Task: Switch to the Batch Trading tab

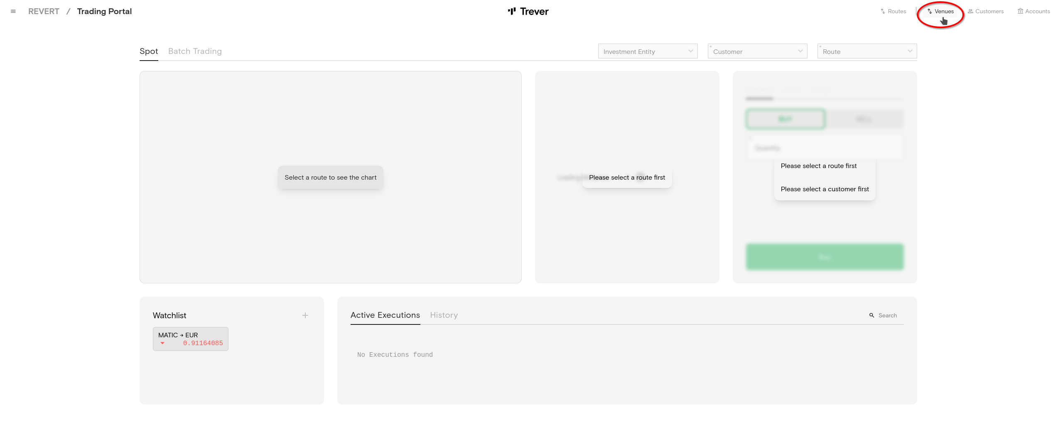Action: point(195,51)
